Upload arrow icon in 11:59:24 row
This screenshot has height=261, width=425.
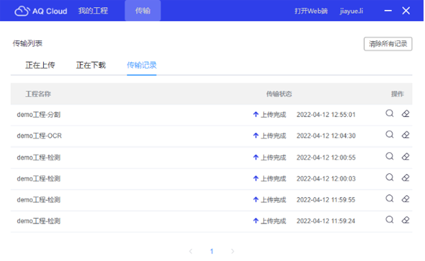coord(256,221)
